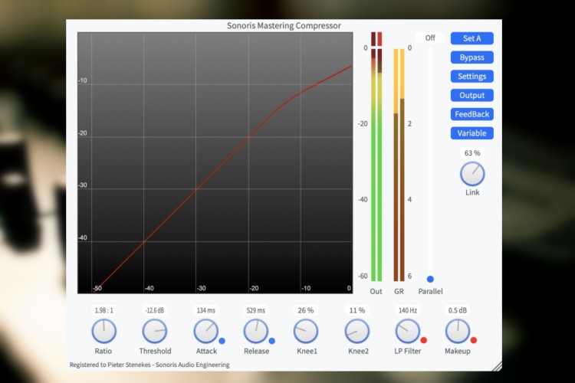Image resolution: width=575 pixels, height=383 pixels.
Task: Click the Parallel 'Off' value field
Action: point(430,38)
